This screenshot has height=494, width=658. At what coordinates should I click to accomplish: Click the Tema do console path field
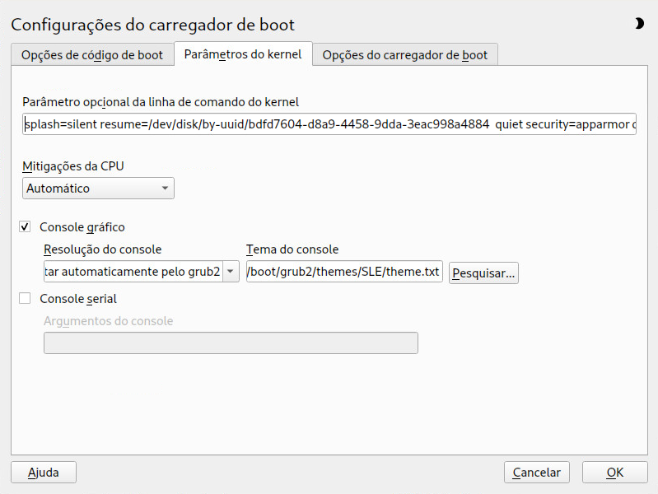point(344,272)
